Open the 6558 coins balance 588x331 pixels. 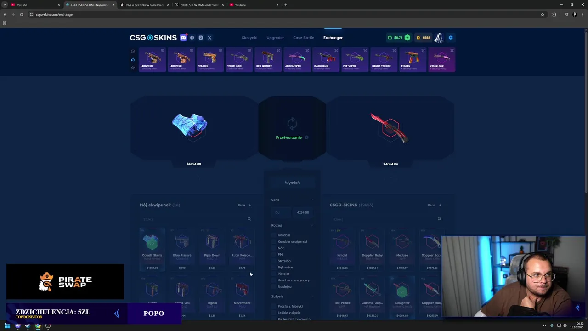point(423,38)
